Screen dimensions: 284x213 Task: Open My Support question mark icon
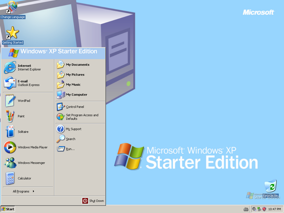[x=61, y=129]
